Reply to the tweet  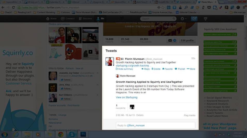(x=146, y=69)
